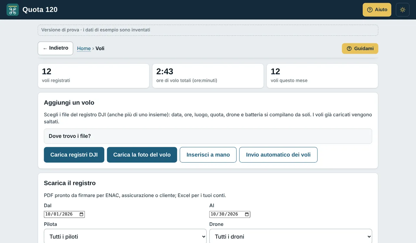
Task: Open the Pilota dropdown 'Tutti i piloti'
Action: 125,237
